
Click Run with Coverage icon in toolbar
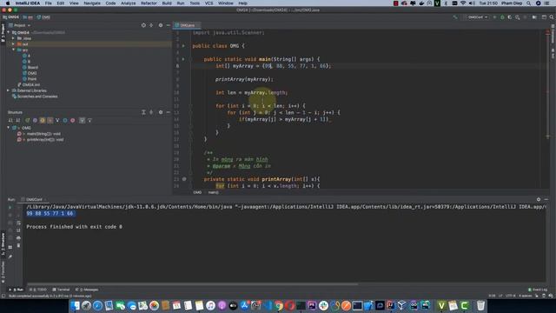510,17
